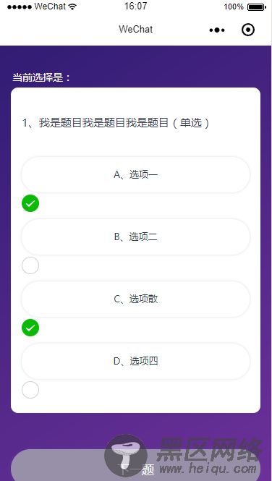Uncheck the green checkmark under option A

click(x=30, y=203)
